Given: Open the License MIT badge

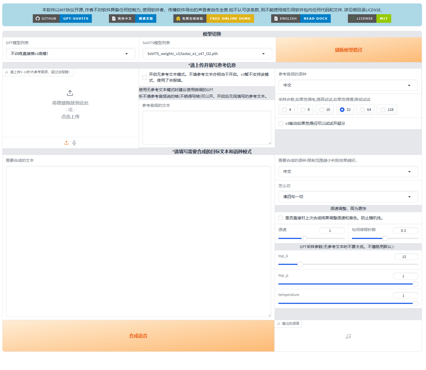Looking at the screenshot, I should click(369, 19).
